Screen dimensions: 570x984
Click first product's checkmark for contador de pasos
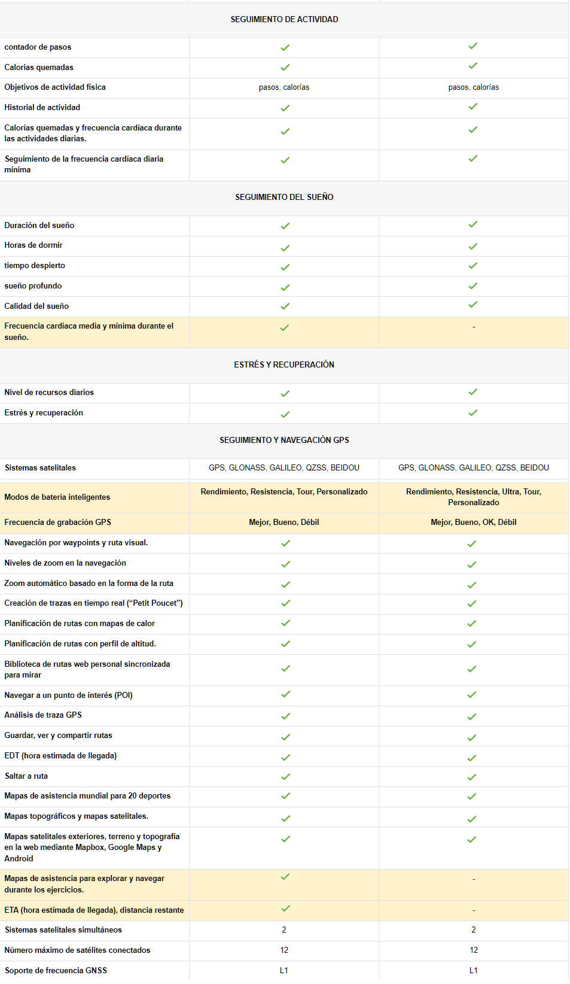pyautogui.click(x=285, y=47)
